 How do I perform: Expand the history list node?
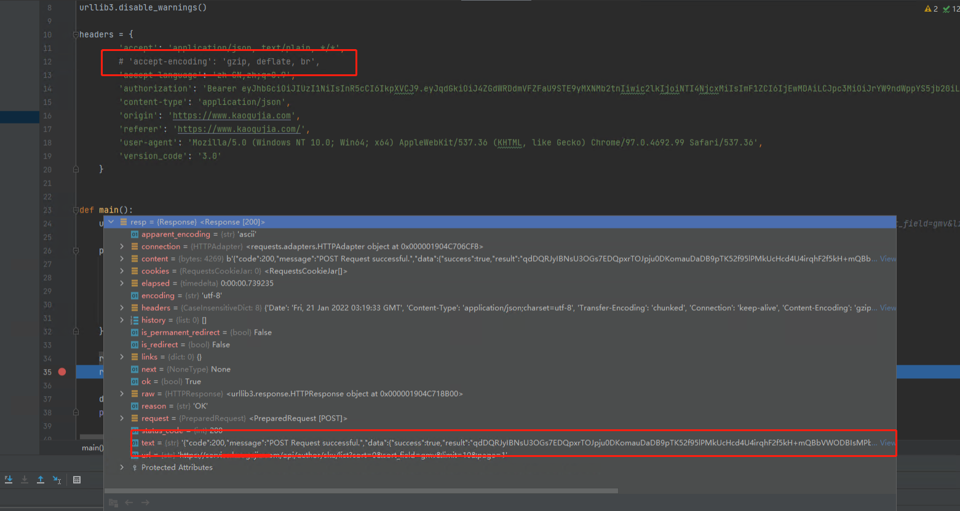click(122, 320)
